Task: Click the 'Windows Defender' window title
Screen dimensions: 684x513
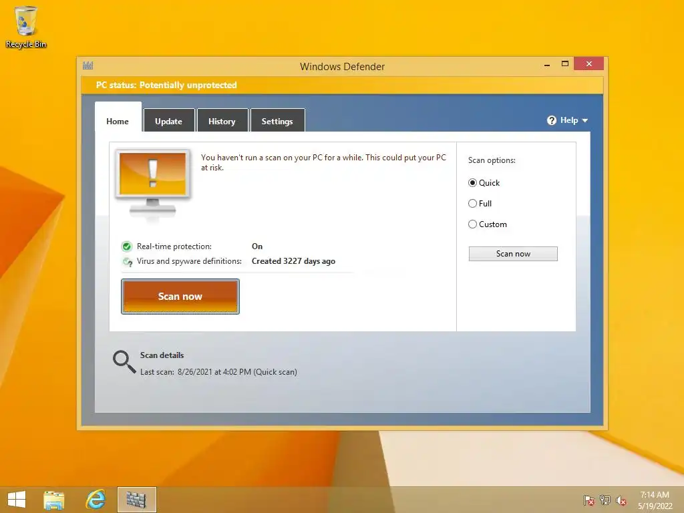Action: click(343, 66)
